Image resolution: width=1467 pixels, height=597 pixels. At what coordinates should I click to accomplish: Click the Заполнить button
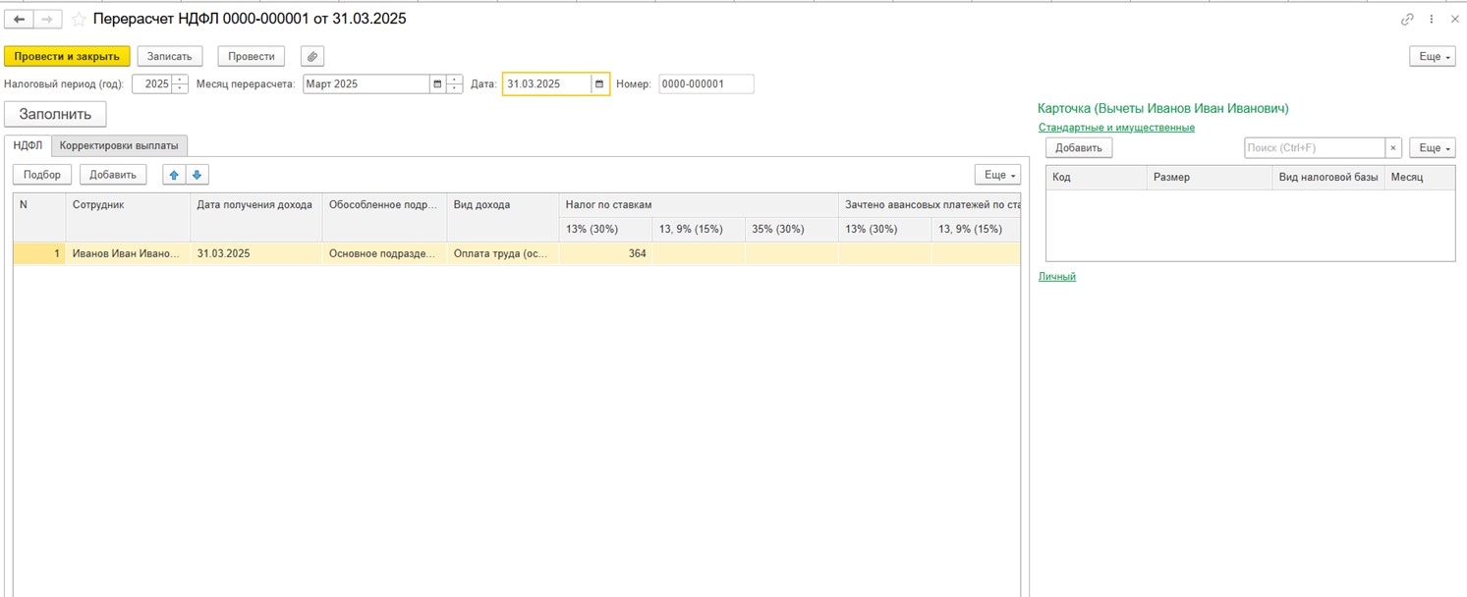pyautogui.click(x=55, y=114)
